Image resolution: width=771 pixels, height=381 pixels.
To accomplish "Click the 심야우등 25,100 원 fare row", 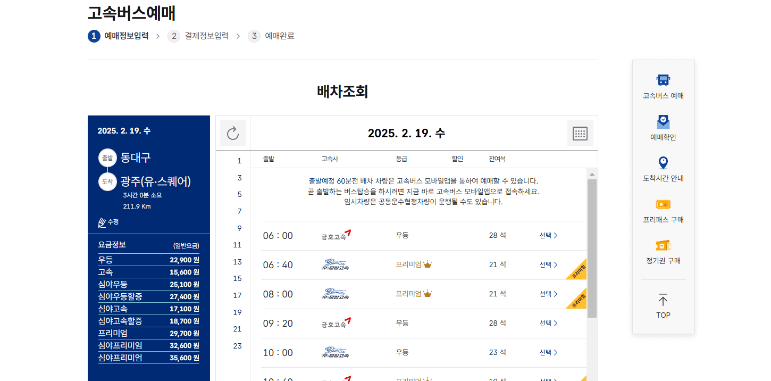I will pyautogui.click(x=149, y=284).
